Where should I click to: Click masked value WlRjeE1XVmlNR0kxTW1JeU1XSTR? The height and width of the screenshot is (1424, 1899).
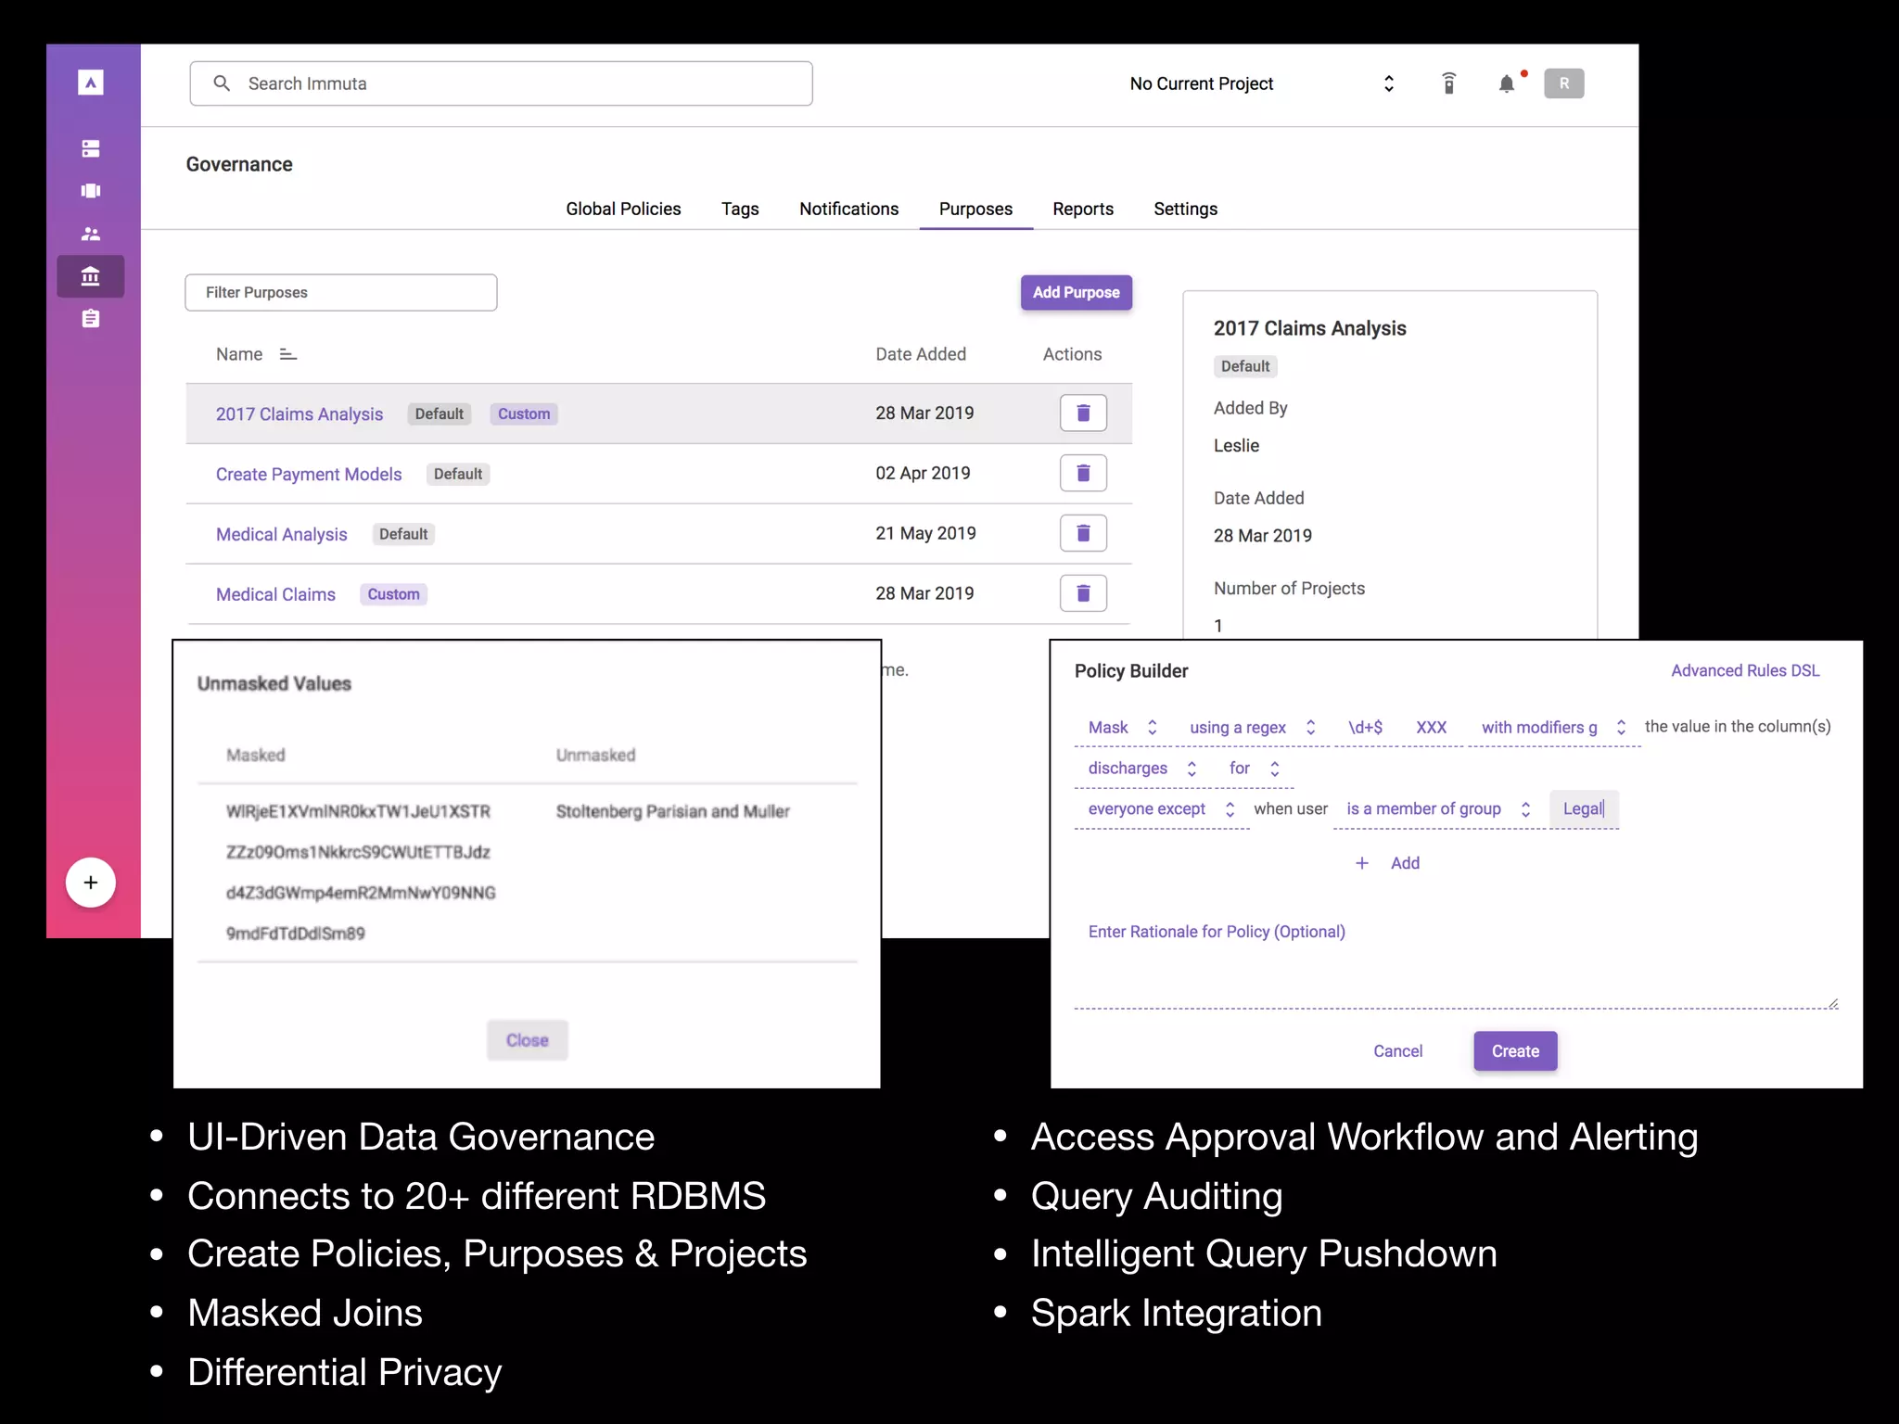[358, 812]
